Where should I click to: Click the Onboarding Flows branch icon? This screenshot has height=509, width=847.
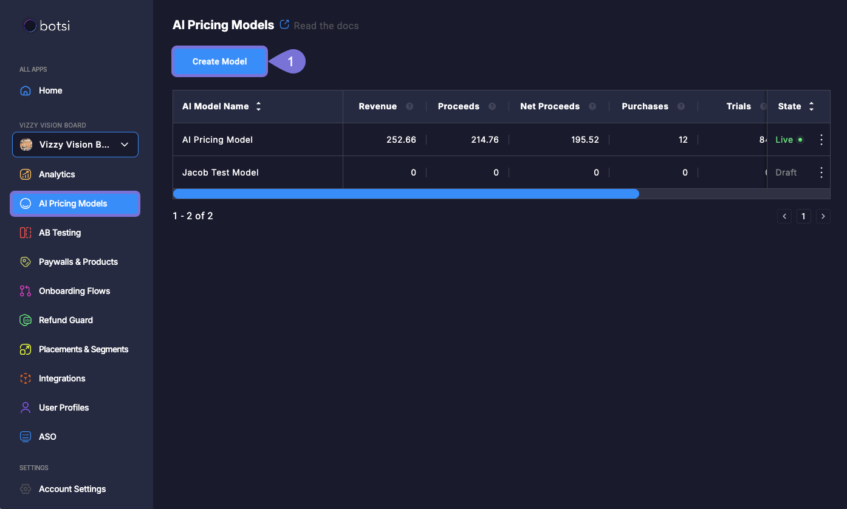coord(26,291)
